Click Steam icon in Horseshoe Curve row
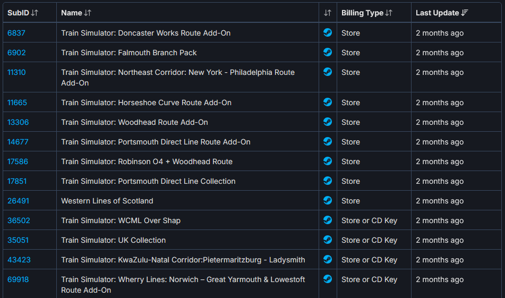 (328, 102)
